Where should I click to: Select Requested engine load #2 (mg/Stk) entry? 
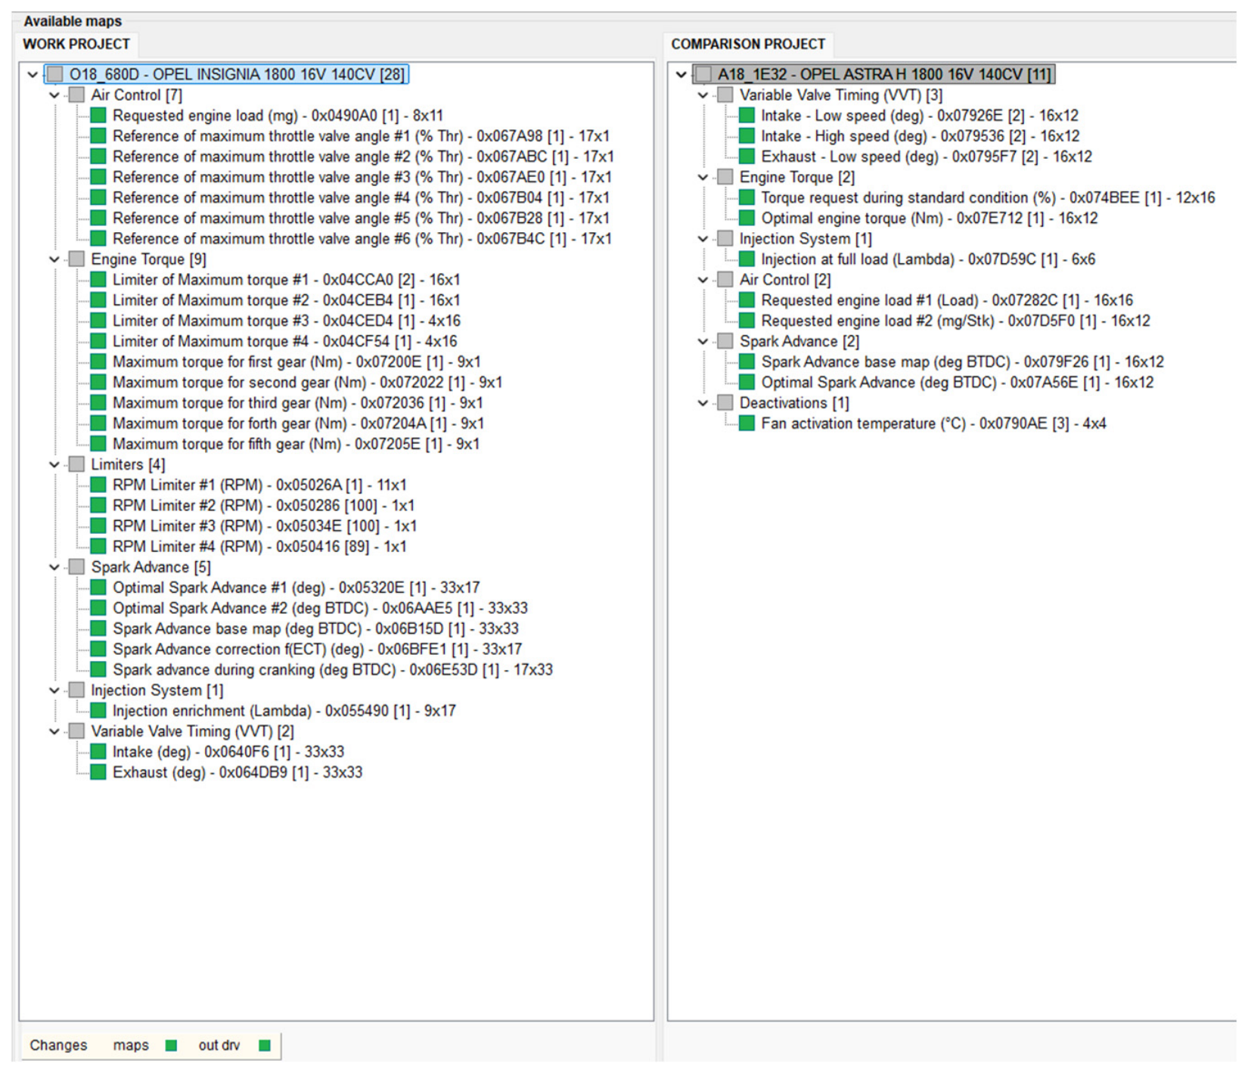tap(955, 321)
